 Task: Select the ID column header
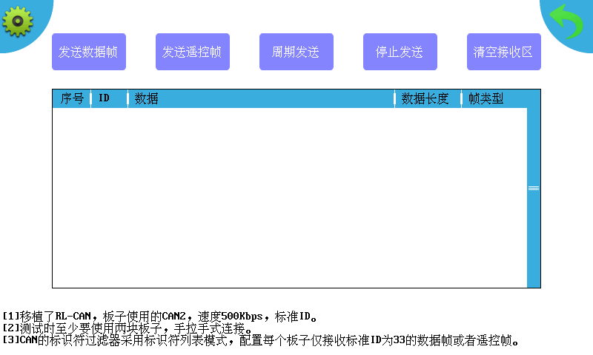coord(109,99)
